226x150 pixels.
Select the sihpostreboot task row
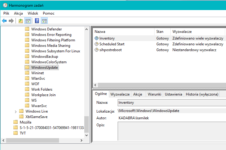(110, 50)
